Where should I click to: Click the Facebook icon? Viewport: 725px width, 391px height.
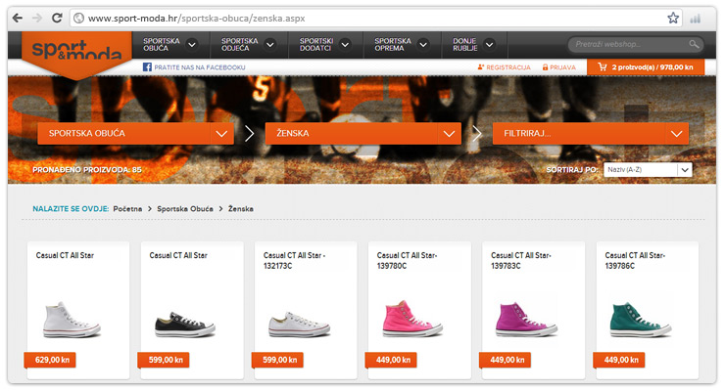click(147, 67)
